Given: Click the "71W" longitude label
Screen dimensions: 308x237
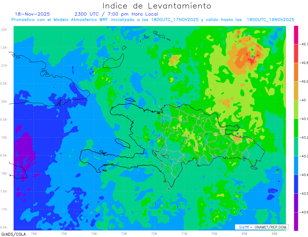Looking at the screenshot, I should click(x=184, y=233).
